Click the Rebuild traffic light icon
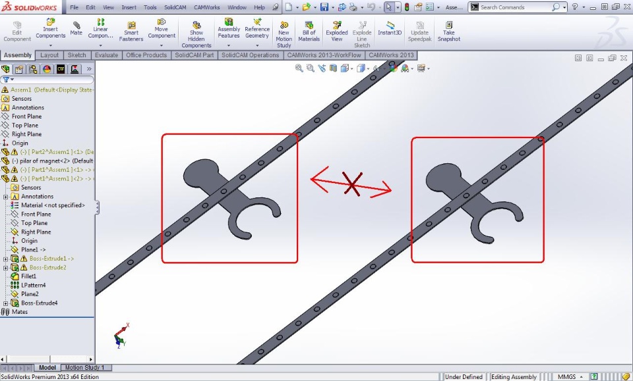 [407, 7]
